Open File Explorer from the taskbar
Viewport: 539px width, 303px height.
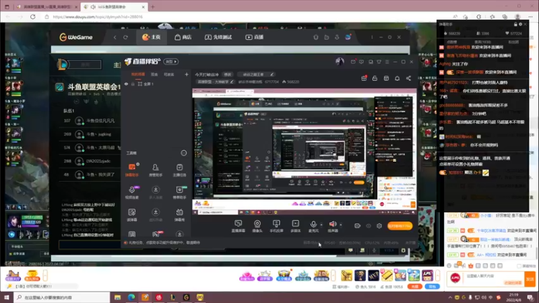(117, 298)
